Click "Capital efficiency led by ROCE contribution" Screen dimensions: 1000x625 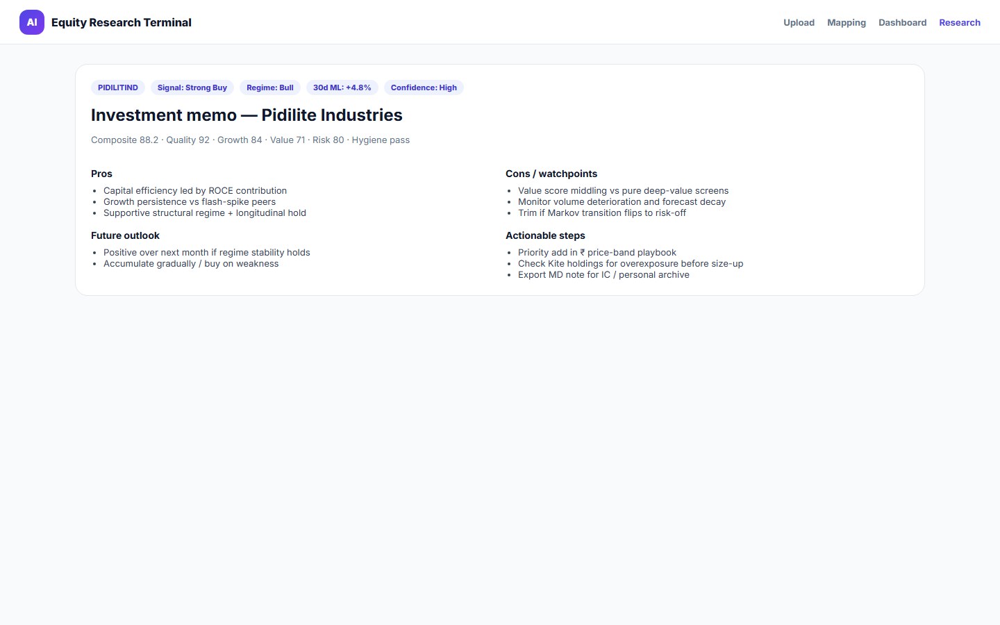coord(195,190)
